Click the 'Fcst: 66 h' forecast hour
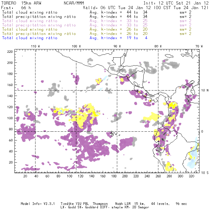Viewport: 210px width, 210px height. (16, 8)
